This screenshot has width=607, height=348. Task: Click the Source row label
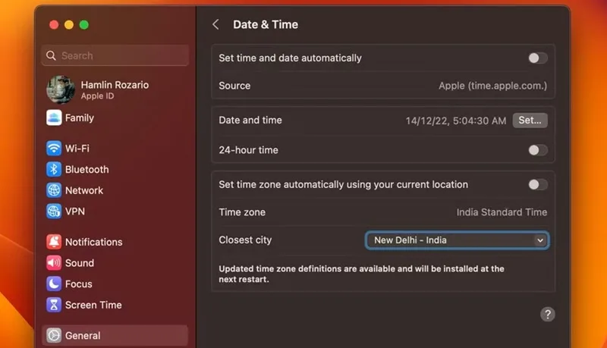click(x=234, y=86)
